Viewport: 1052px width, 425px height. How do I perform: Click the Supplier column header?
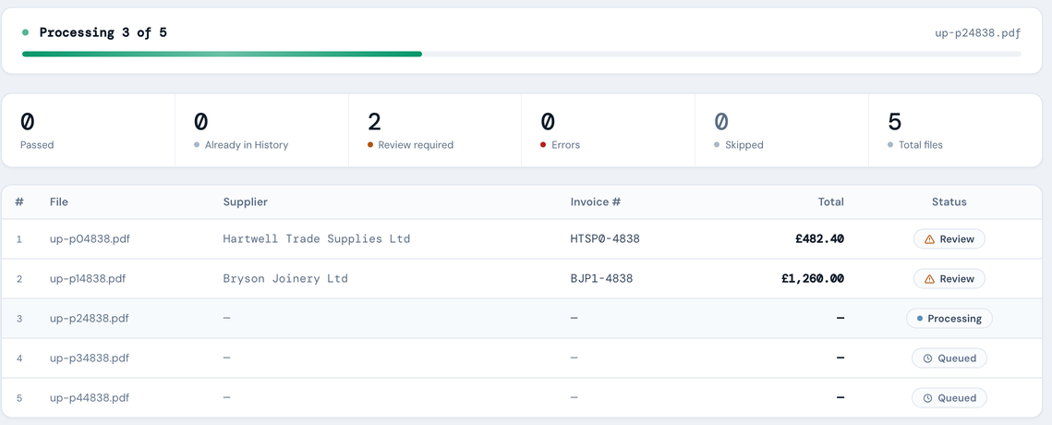(246, 201)
